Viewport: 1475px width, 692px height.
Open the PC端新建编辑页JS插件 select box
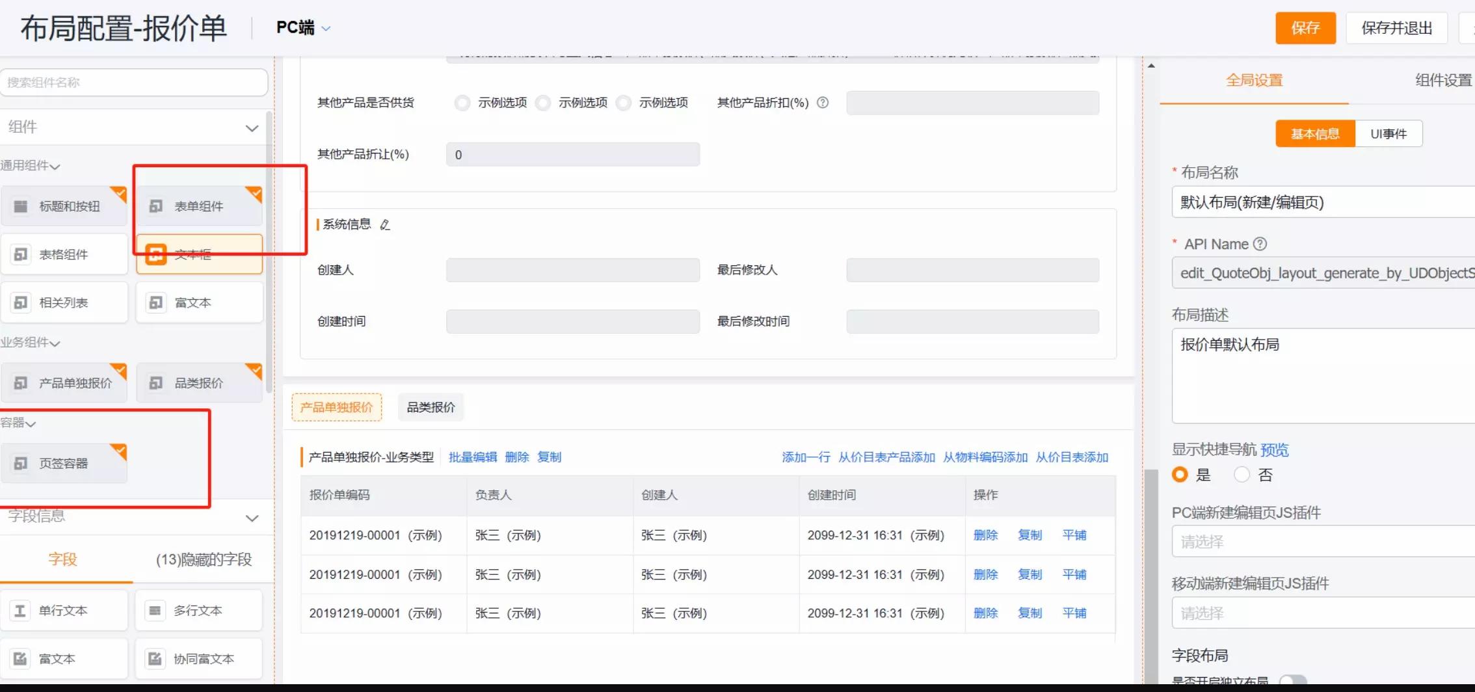point(1323,542)
